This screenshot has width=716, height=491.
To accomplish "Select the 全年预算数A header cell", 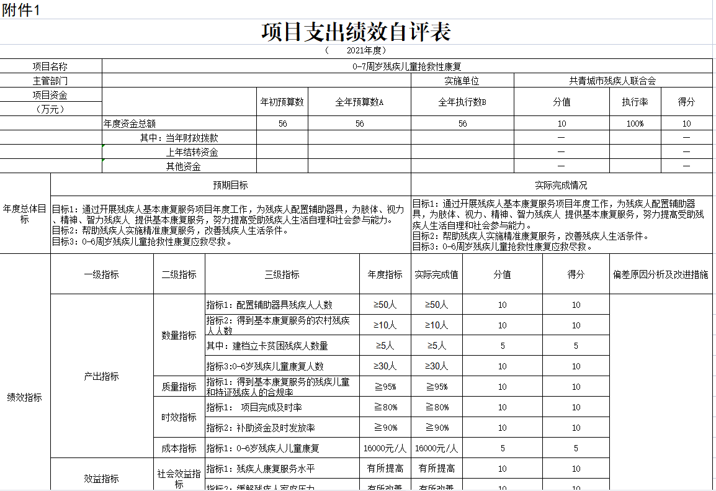I will point(359,102).
